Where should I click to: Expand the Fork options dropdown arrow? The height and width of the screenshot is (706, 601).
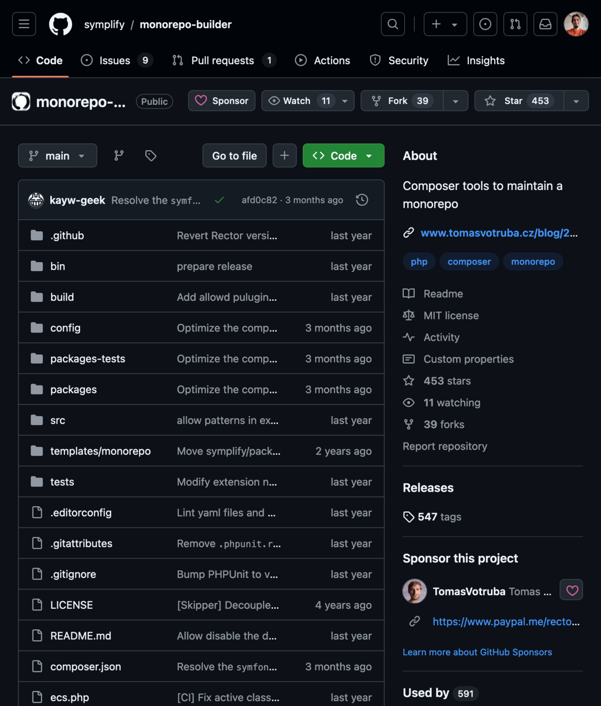click(x=456, y=101)
